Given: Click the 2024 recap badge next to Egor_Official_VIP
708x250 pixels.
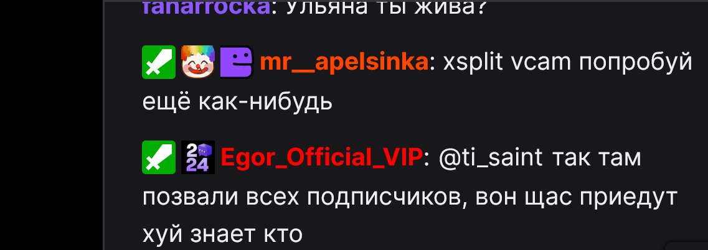Looking at the screenshot, I should tap(198, 157).
